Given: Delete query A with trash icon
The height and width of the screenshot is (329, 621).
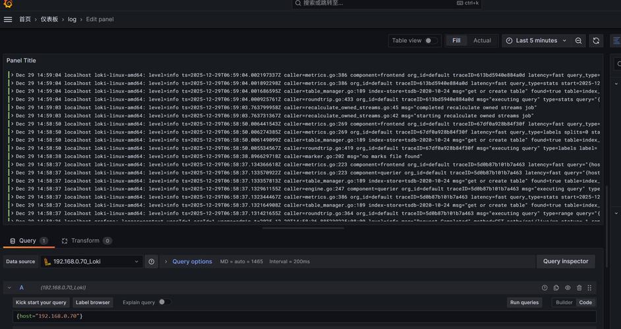Looking at the screenshot, I should [579, 288].
